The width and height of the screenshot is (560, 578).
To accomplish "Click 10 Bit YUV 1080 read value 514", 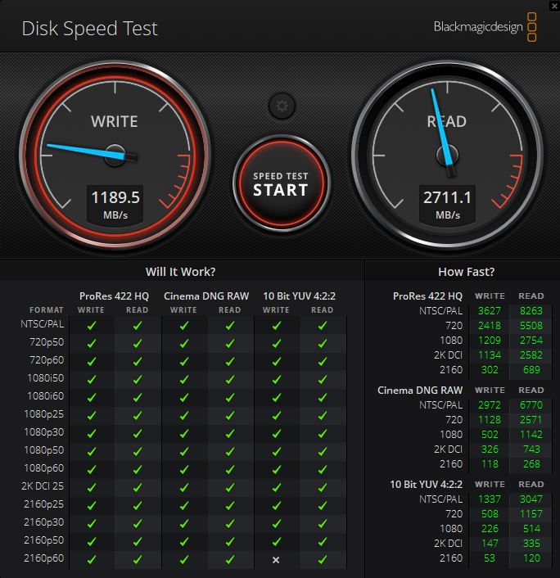I will (531, 529).
